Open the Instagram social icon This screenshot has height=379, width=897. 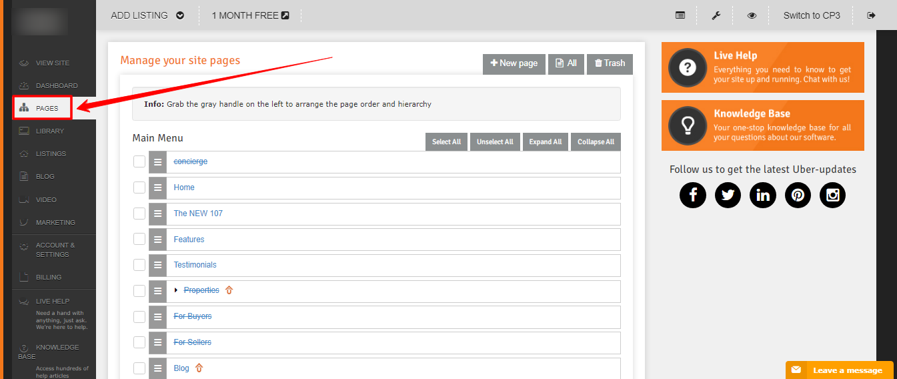click(x=832, y=195)
